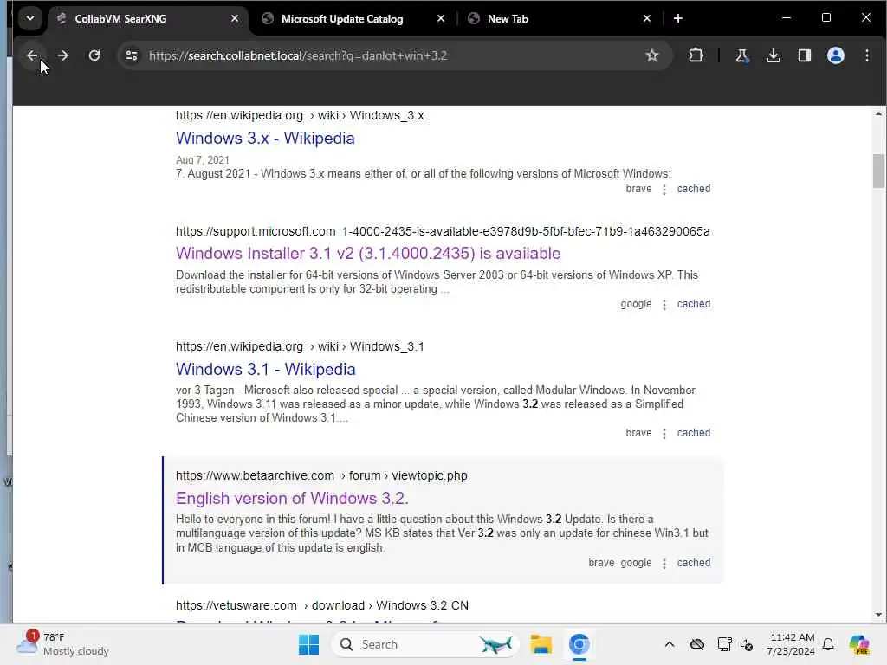Open cached copy of Windows 3.1 result
887x665 pixels.
point(694,433)
